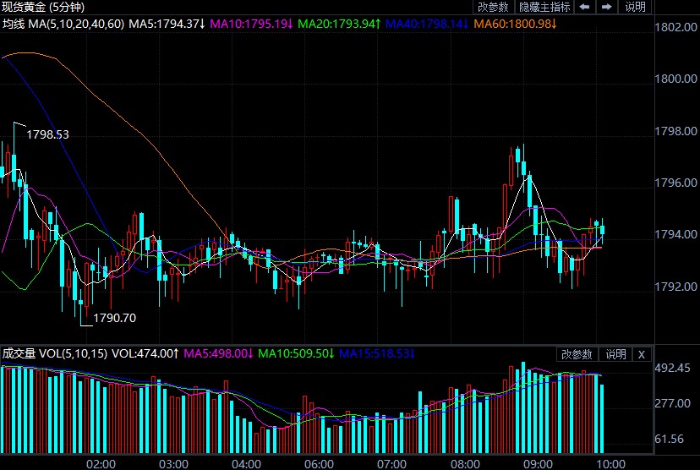Select the MA10:1795.19 magenta label

pos(251,24)
